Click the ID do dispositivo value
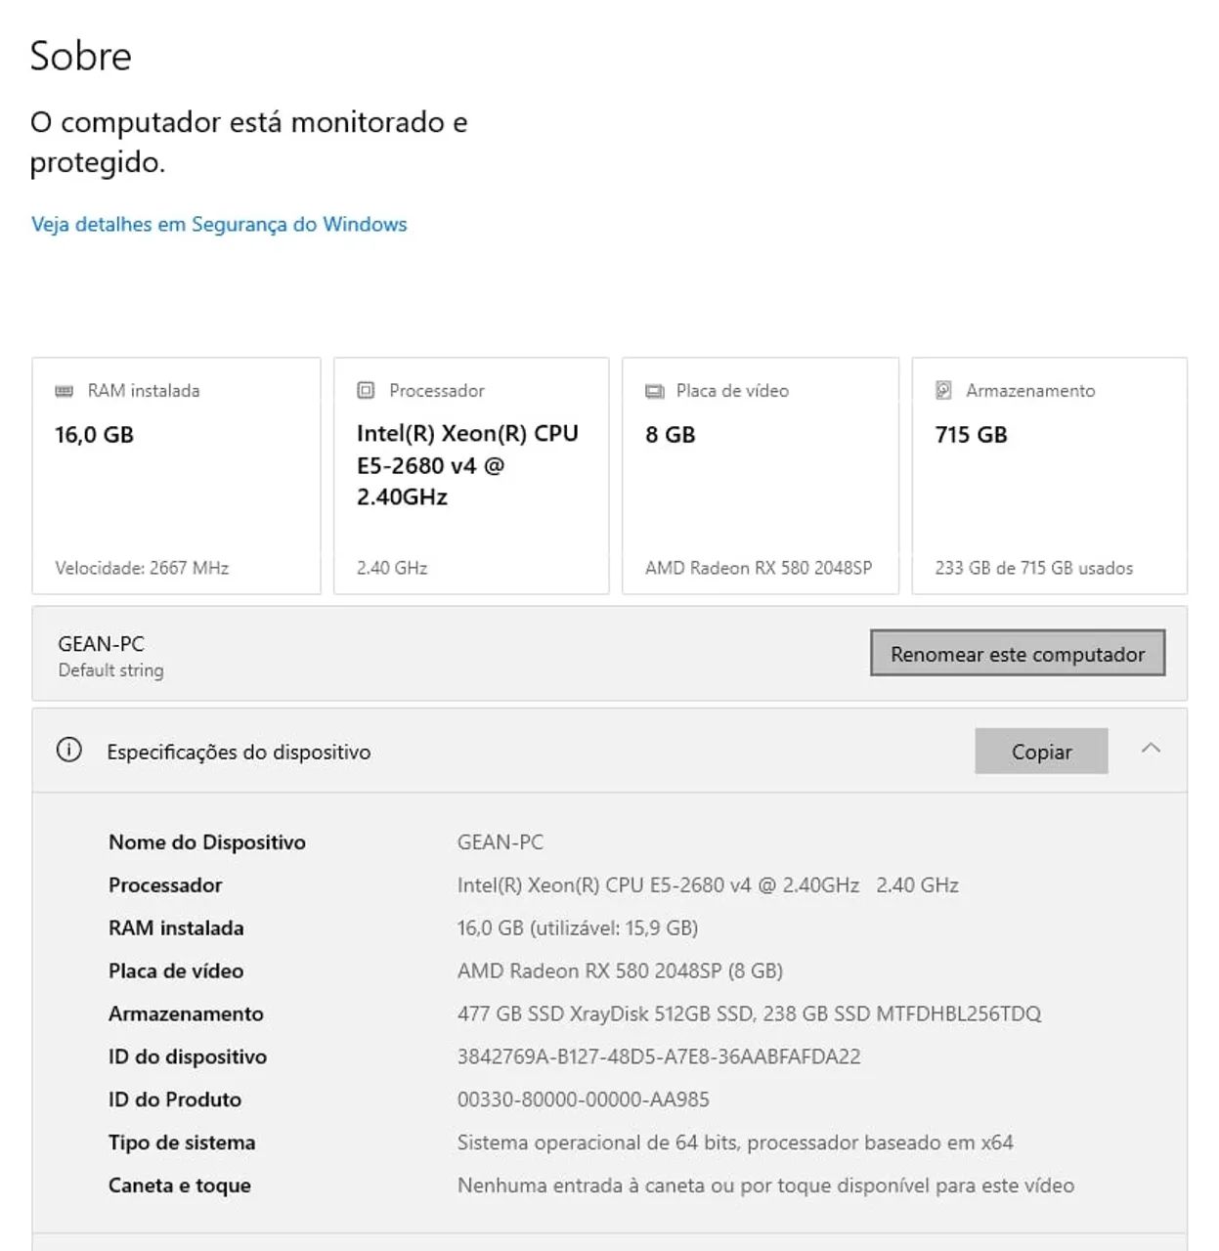This screenshot has height=1251, width=1219. pyautogui.click(x=659, y=1057)
